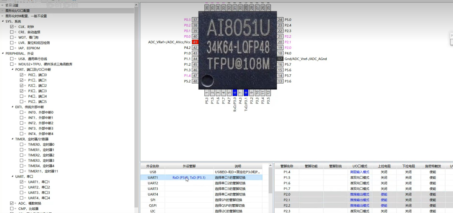Click pin 41 red ADC_VRef+ pin box
The width and height of the screenshot is (453, 213).
195,42
